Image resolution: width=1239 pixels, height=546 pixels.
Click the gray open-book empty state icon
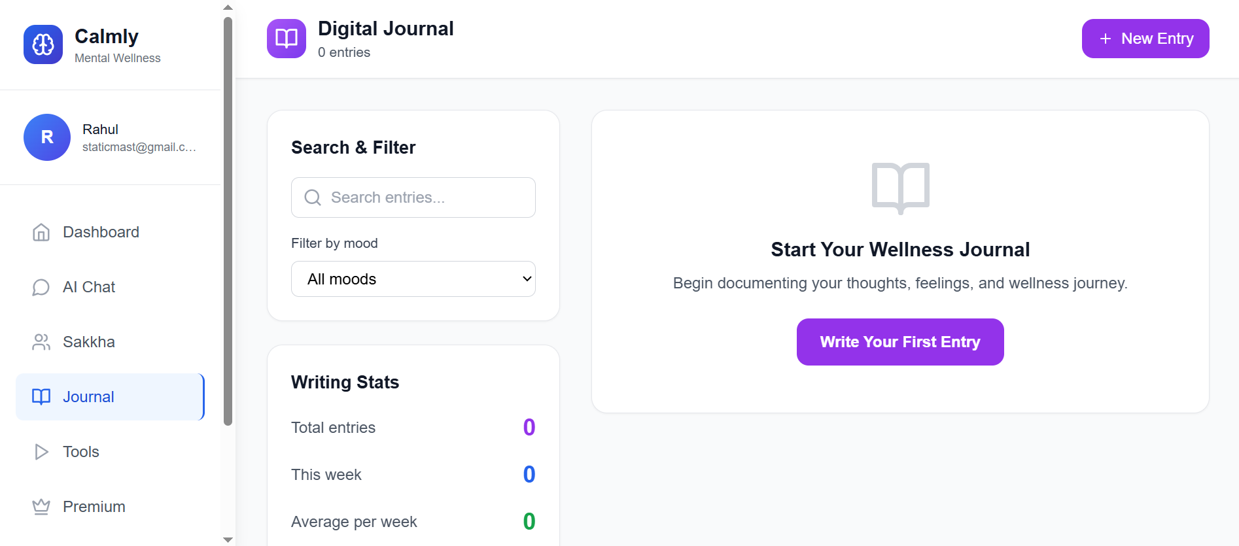coord(900,188)
